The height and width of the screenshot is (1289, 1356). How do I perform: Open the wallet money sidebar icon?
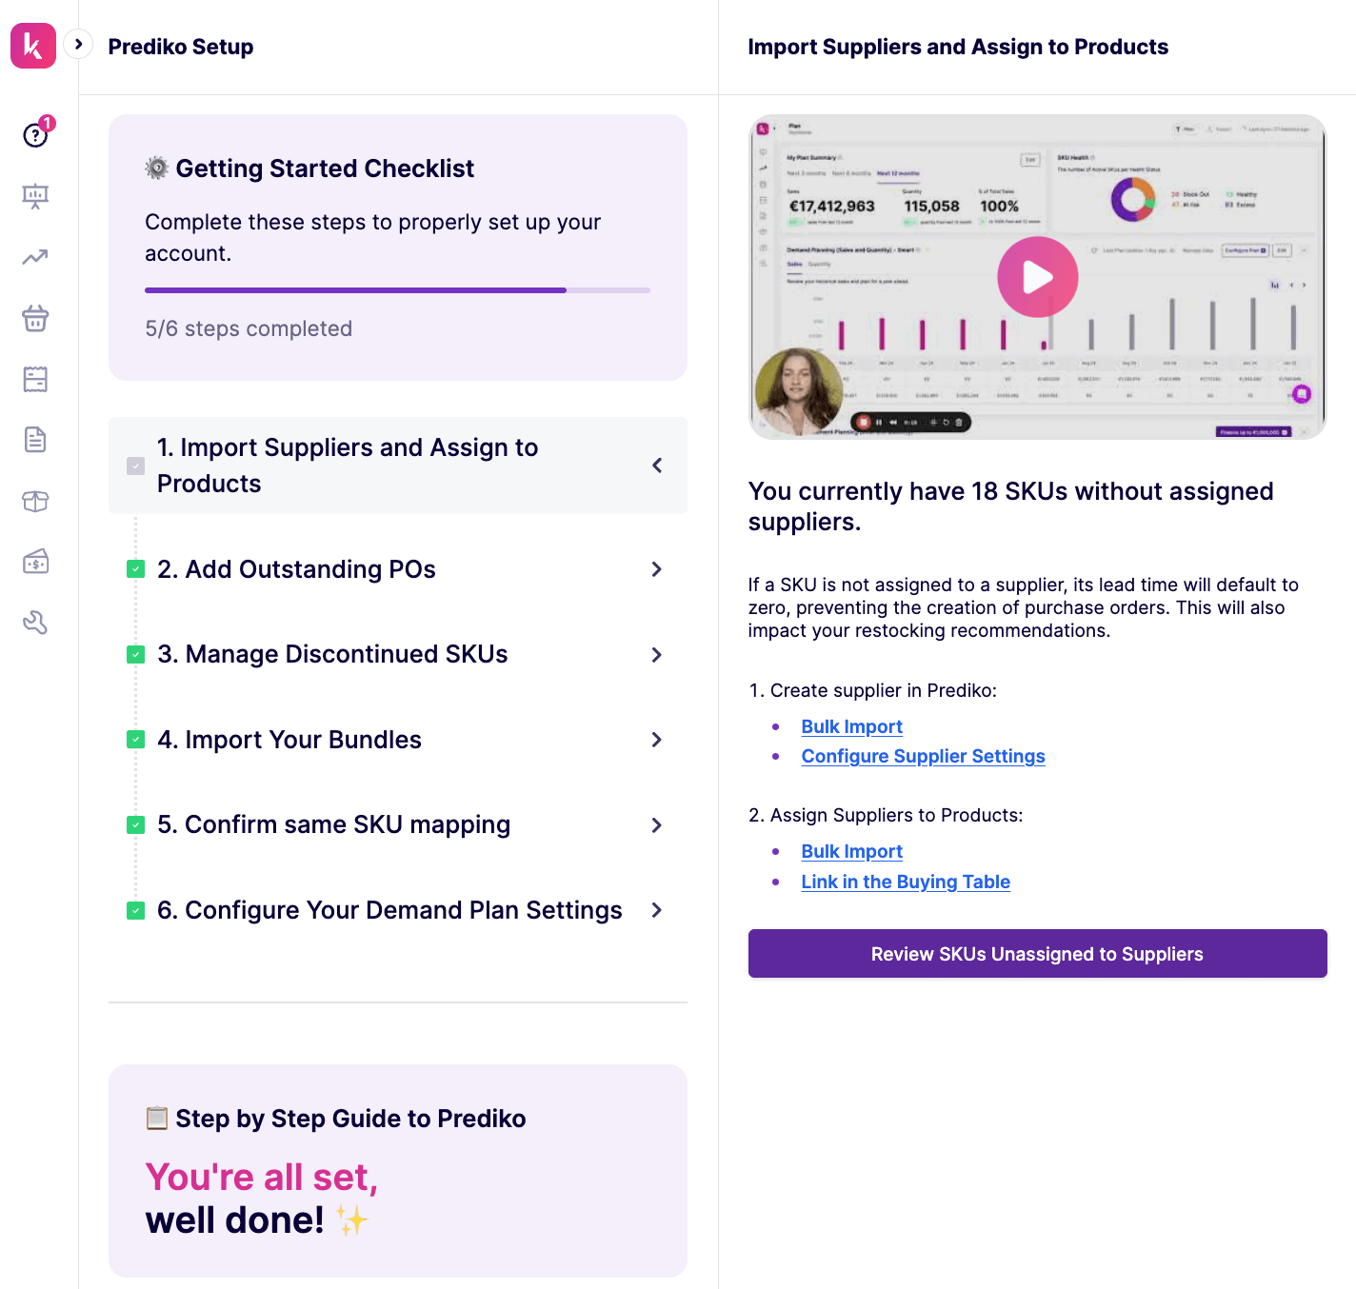click(x=35, y=562)
